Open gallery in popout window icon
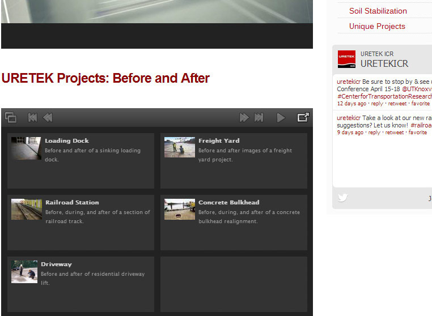 coord(303,117)
